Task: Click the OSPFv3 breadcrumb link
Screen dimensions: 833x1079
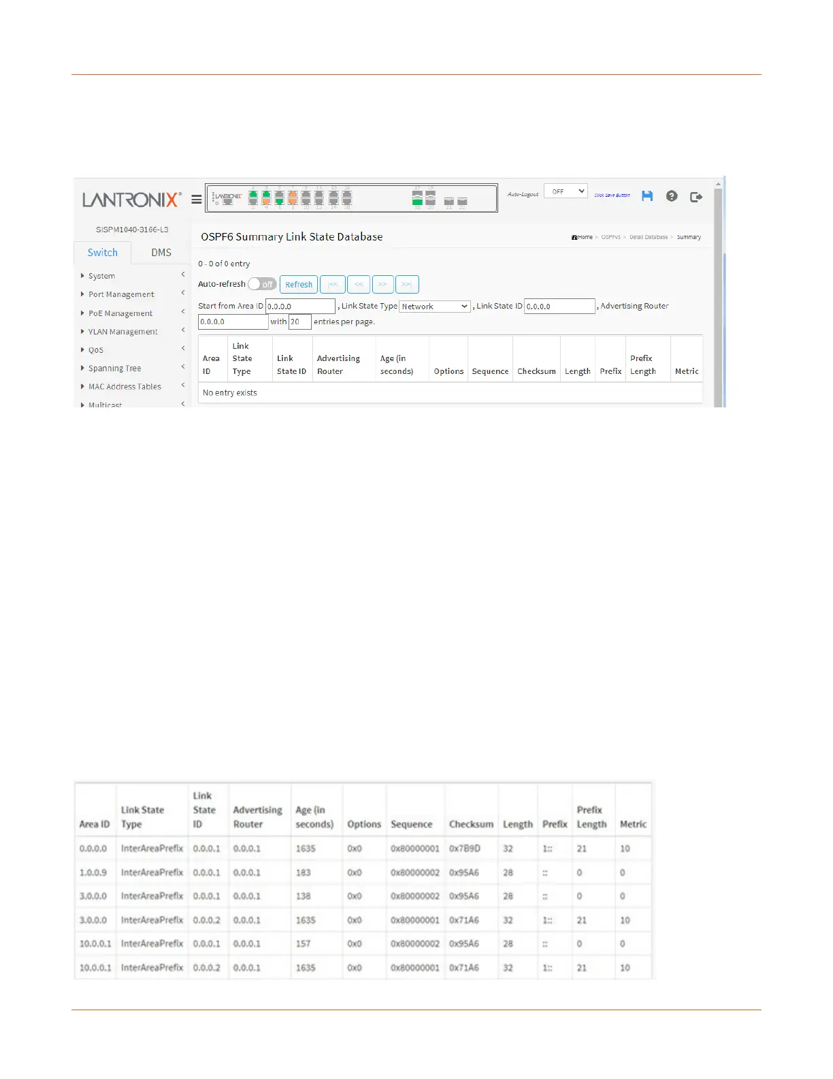Action: tap(610, 237)
